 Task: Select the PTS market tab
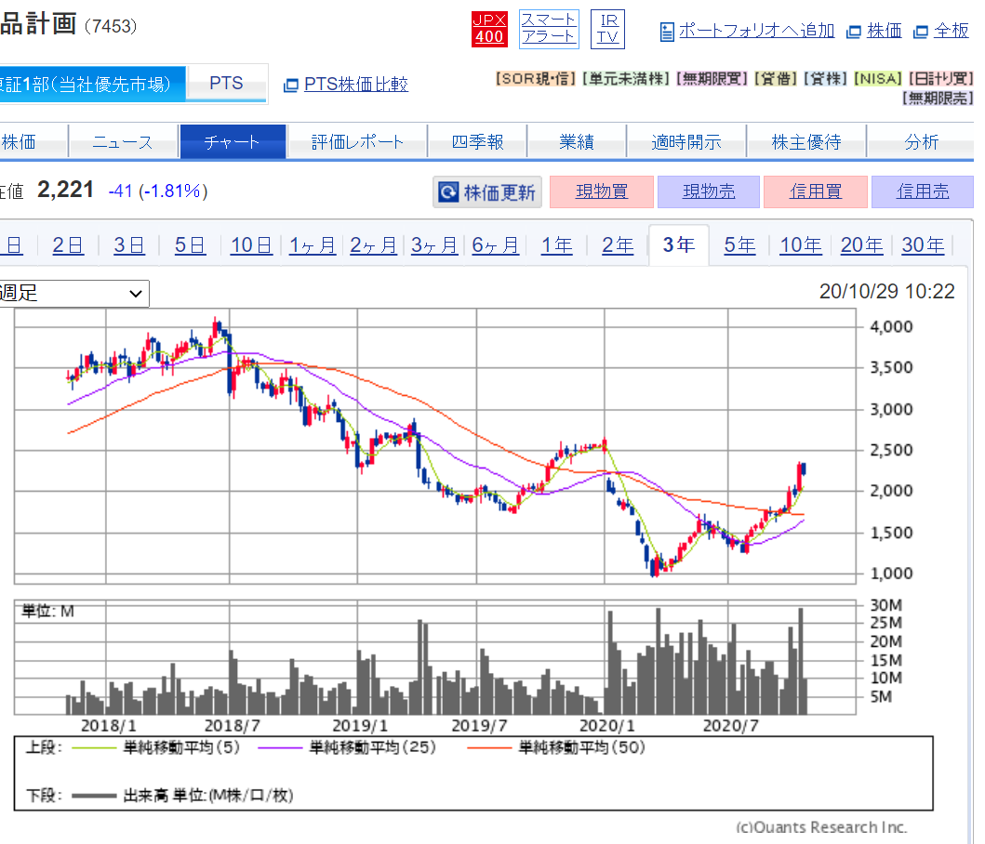point(226,84)
